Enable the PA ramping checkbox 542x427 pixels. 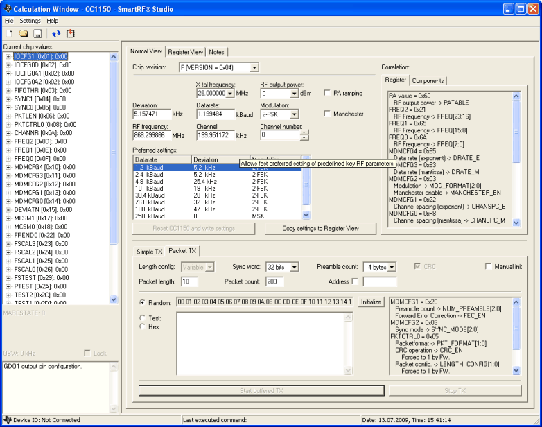[x=327, y=93]
